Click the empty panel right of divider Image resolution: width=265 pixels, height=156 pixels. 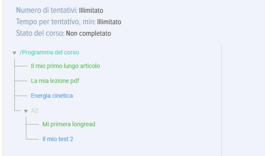click(243, 100)
